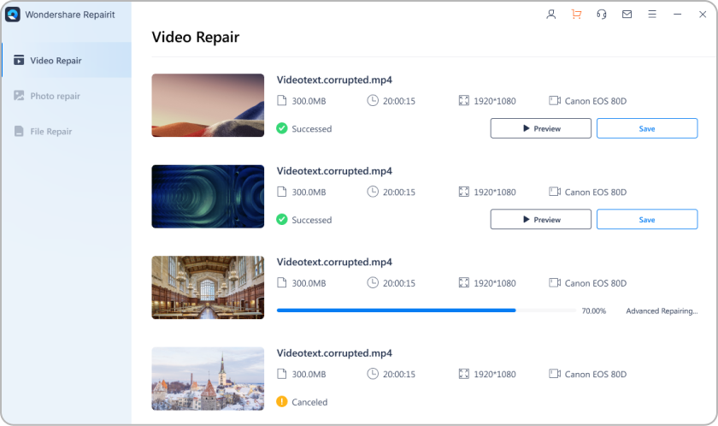Click the clock duration icon of desert video

point(373,100)
